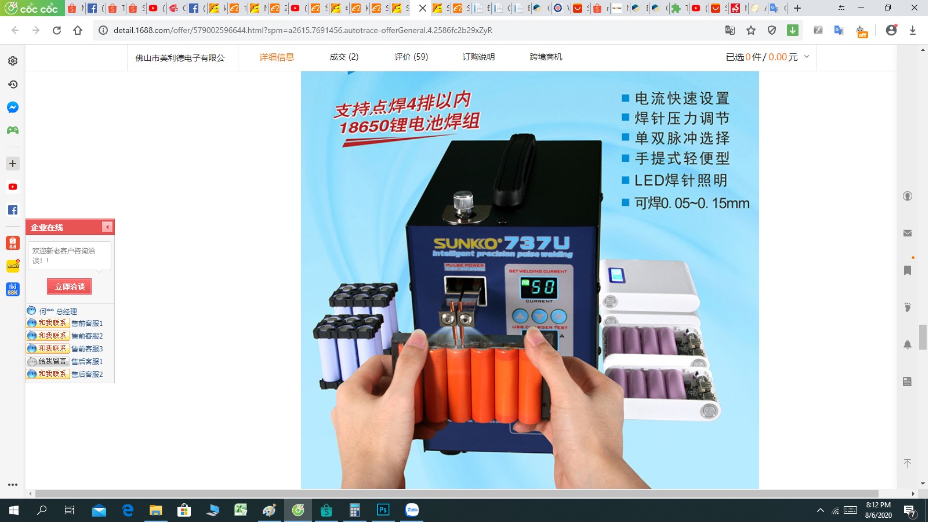Click the right-side bookmark ribbon icon

(x=908, y=270)
